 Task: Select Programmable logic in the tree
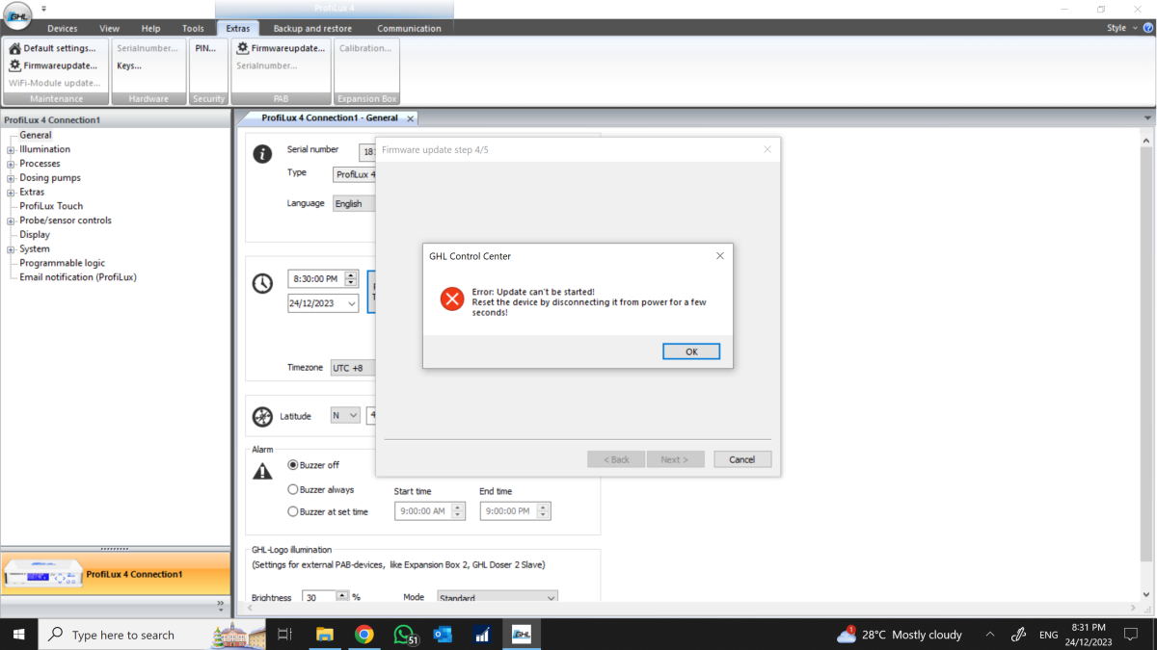tap(63, 263)
